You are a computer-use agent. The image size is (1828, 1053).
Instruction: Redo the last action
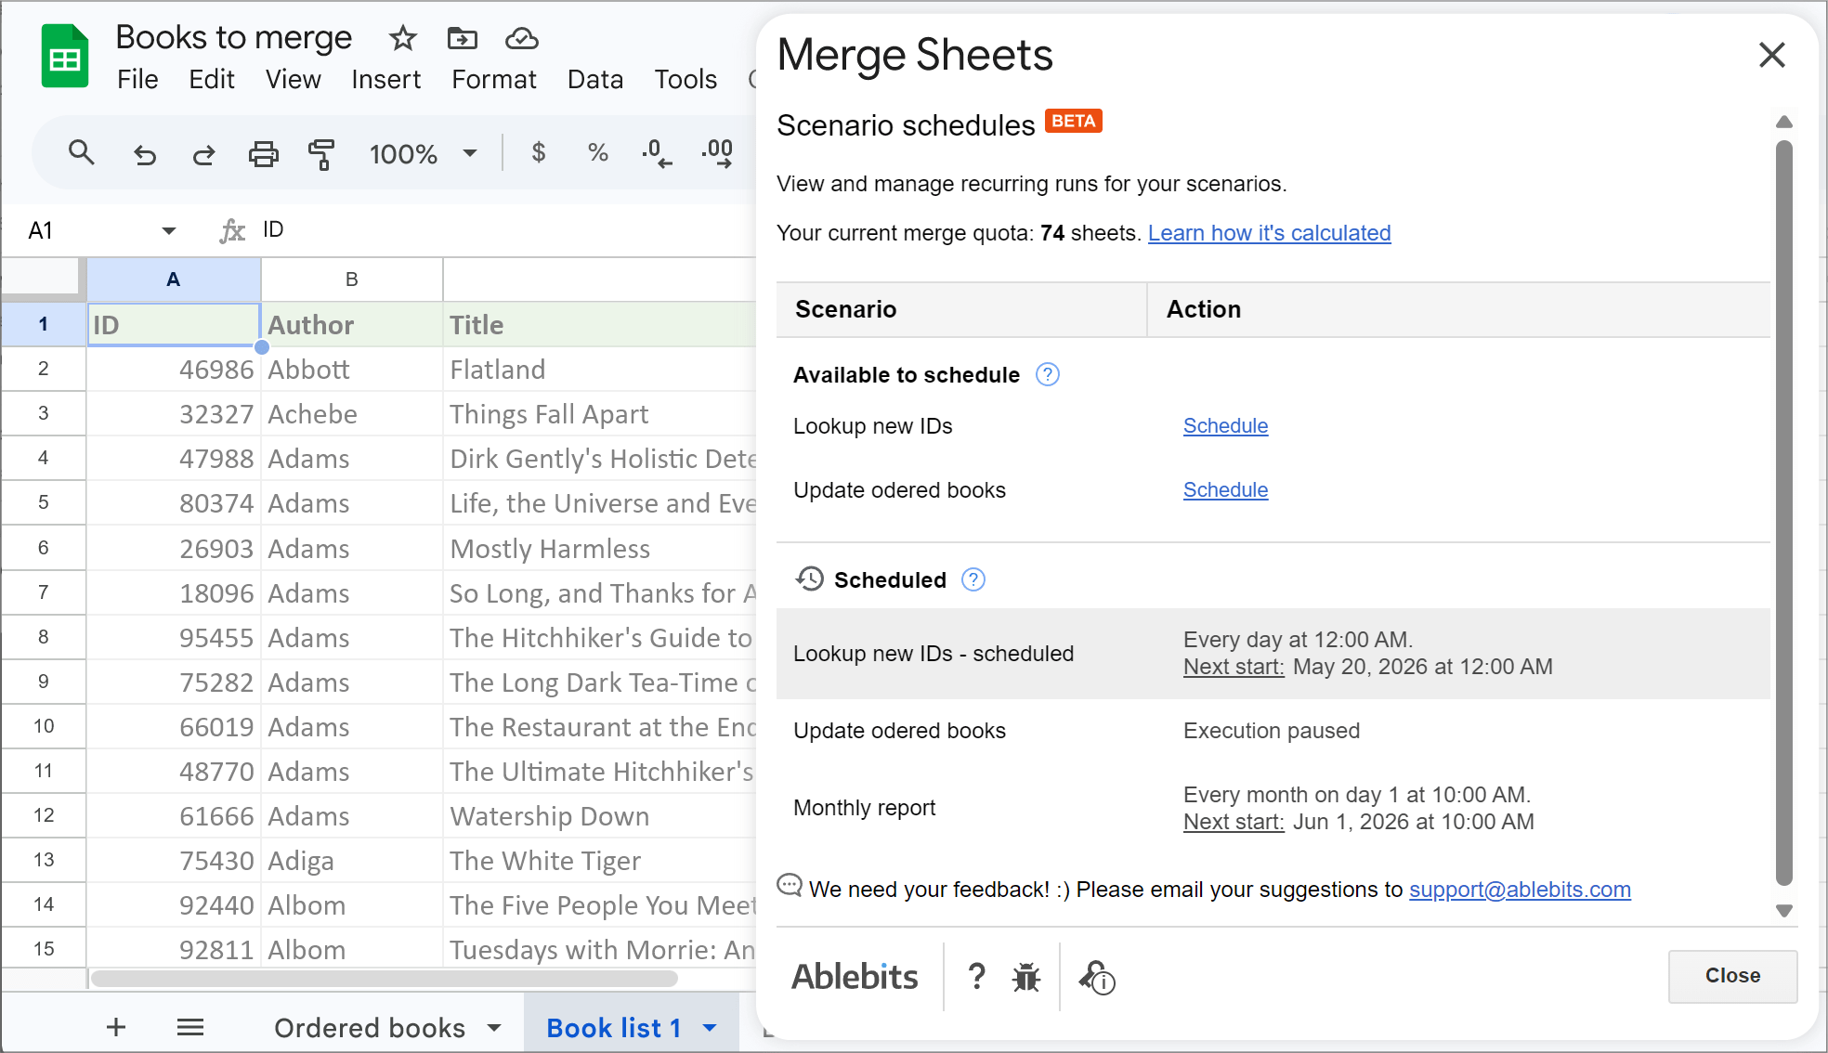tap(203, 153)
